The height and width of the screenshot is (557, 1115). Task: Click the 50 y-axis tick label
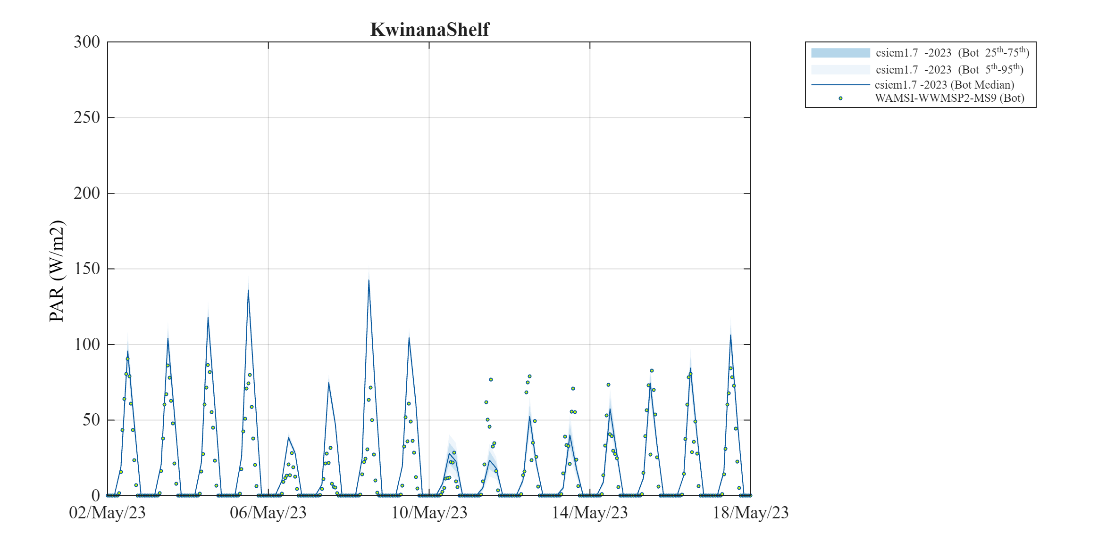91,420
